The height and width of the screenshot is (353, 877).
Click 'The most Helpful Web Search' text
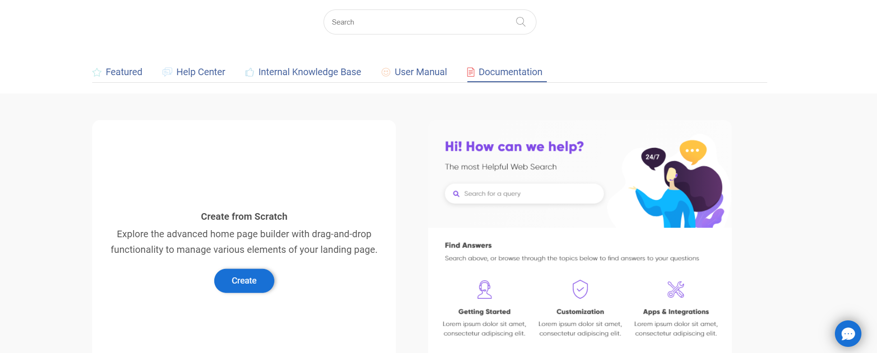tap(500, 167)
